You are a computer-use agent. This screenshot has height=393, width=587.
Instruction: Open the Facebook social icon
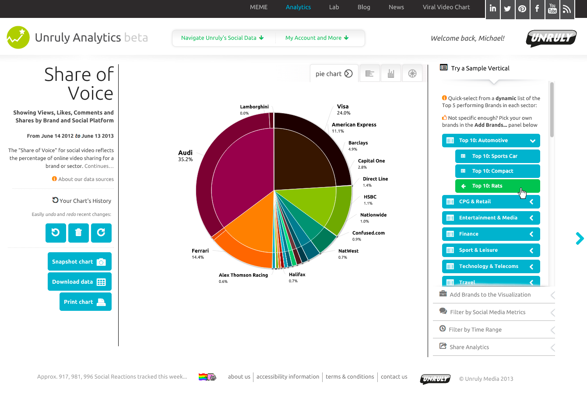[x=537, y=9]
